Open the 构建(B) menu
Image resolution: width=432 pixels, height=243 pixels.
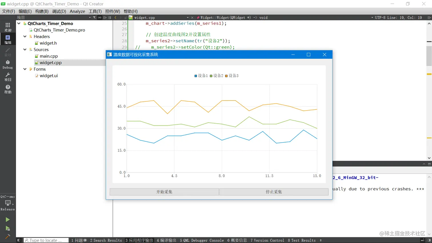coord(42,11)
